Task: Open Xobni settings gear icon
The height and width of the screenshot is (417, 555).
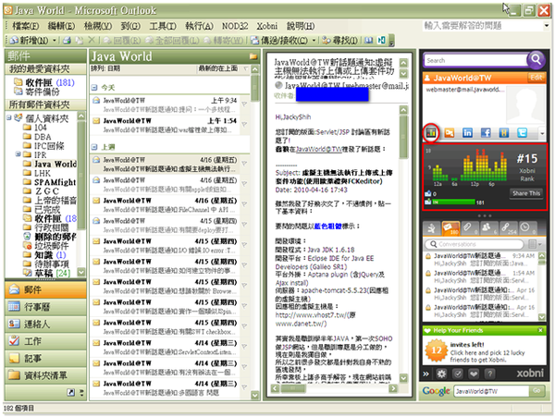Action: (441, 374)
